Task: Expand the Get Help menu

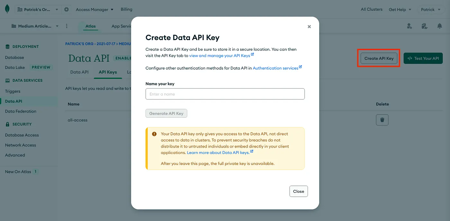Action: pyautogui.click(x=400, y=9)
